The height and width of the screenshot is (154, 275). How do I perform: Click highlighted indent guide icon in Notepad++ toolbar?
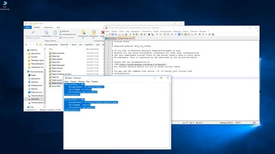pos(179,34)
